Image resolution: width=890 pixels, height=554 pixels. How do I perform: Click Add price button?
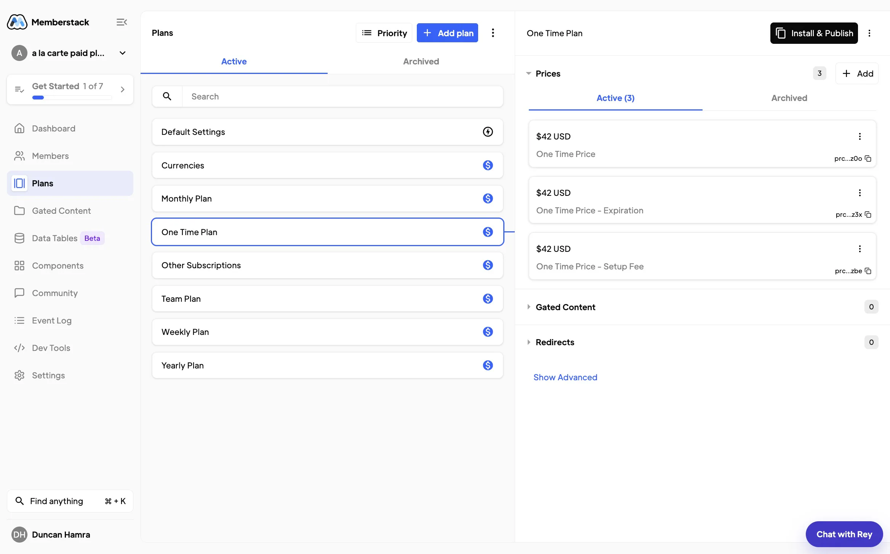click(x=857, y=74)
